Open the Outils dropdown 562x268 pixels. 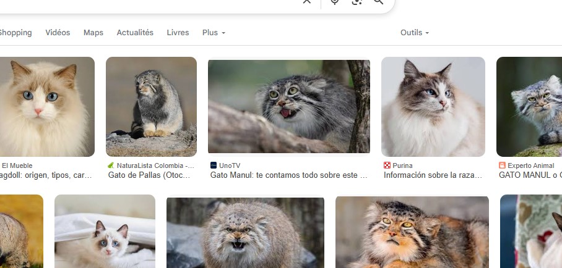coord(415,33)
